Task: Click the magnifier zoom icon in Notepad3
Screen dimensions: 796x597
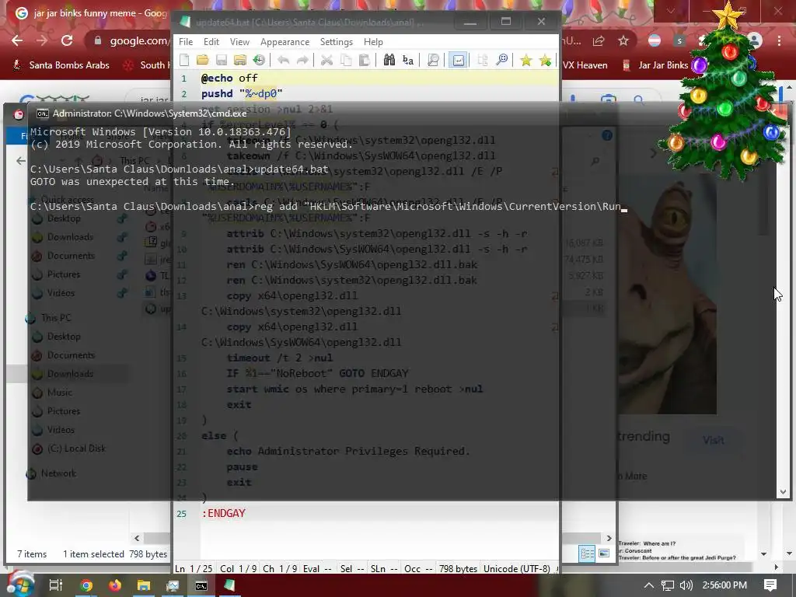Action: coord(501,61)
